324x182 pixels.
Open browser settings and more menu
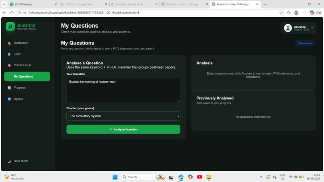click(304, 12)
